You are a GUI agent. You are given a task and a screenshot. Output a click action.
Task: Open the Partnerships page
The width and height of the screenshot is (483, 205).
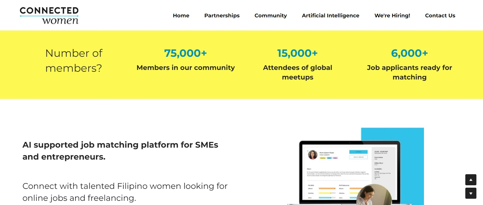tap(222, 15)
